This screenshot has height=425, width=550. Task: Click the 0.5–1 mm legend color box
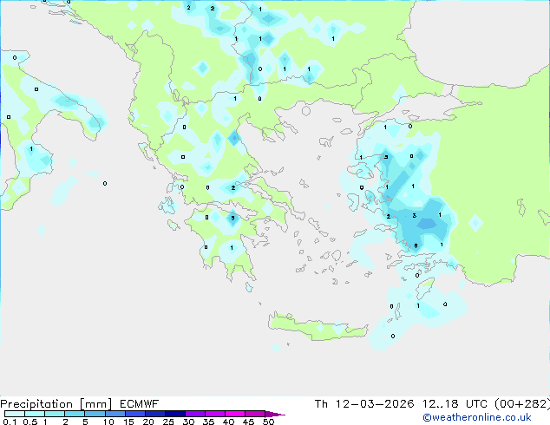tap(35, 414)
